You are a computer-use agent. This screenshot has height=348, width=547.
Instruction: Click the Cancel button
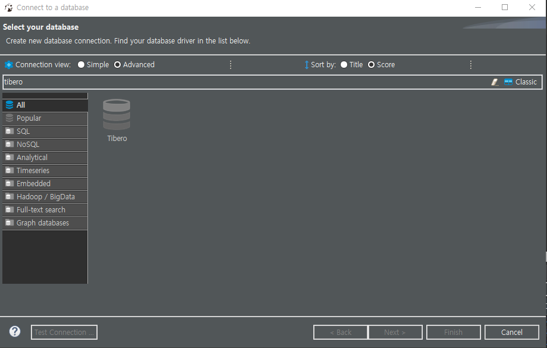coord(512,333)
